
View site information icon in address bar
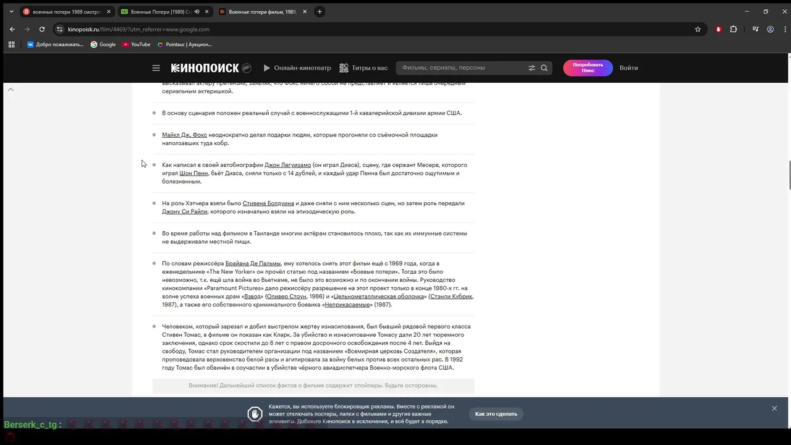click(x=59, y=29)
